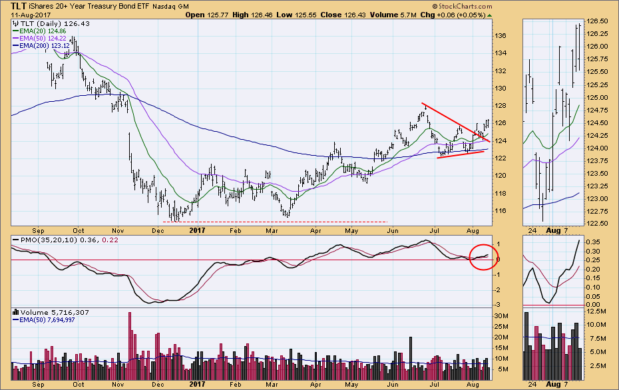Viewport: 619px width, 390px height.
Task: Click the 30M volume axis label
Action: (x=501, y=315)
